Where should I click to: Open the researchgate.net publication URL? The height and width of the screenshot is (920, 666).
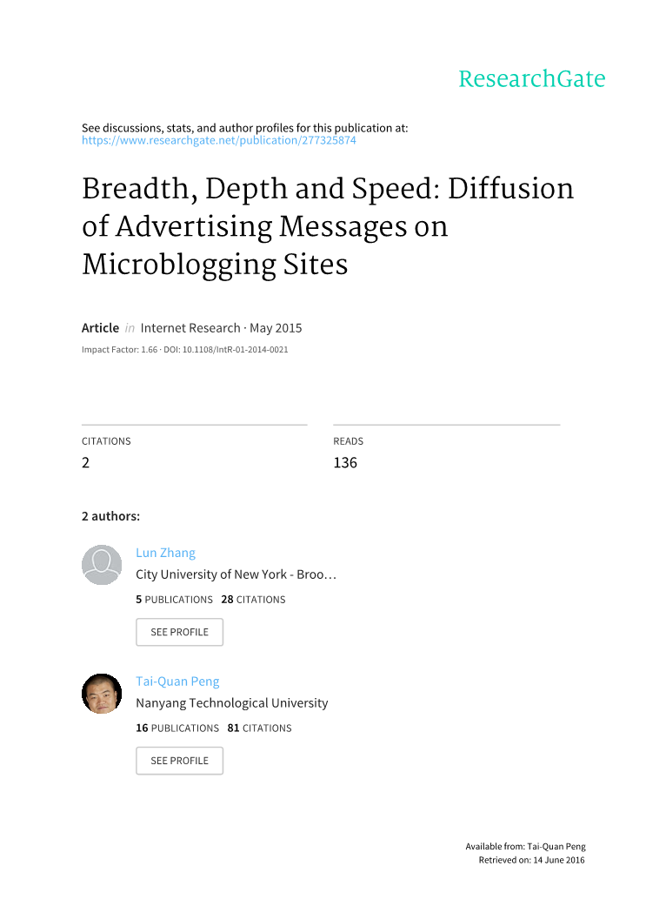[x=218, y=140]
